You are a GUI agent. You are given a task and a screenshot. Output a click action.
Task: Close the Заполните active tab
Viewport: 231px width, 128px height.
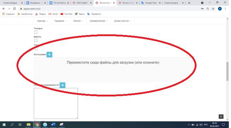click(114, 3)
